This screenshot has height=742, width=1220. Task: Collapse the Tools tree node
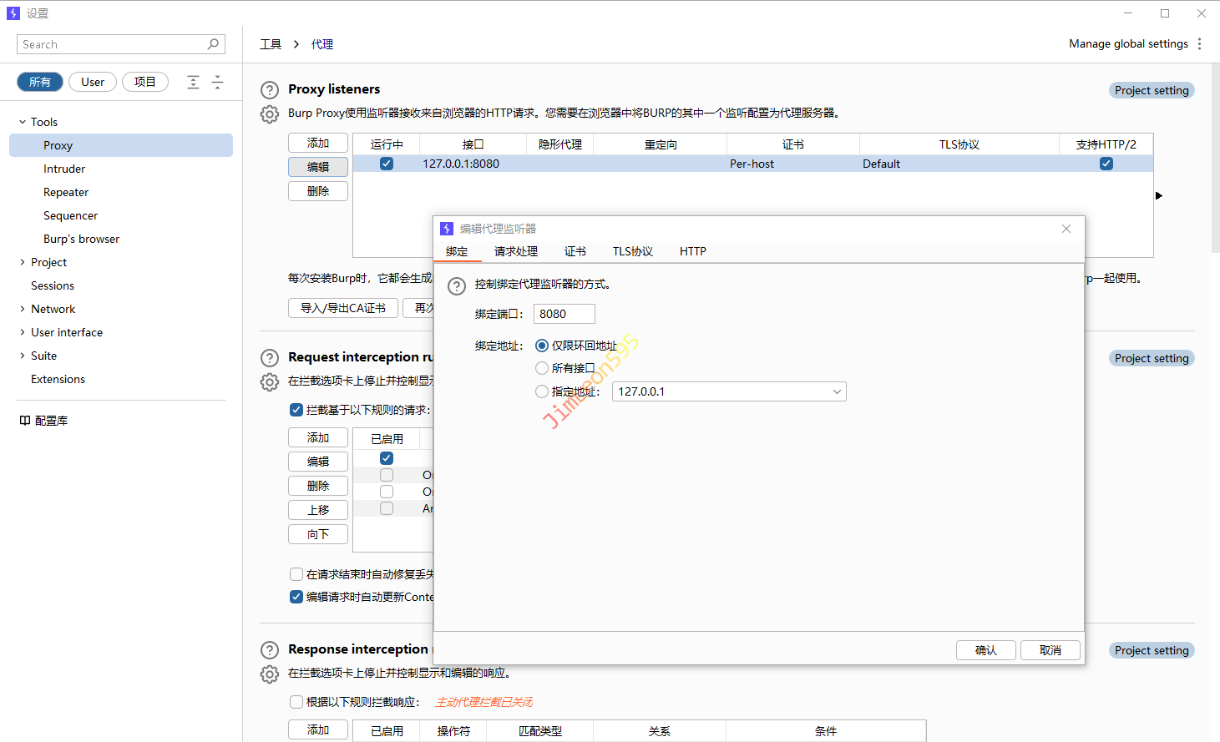click(x=23, y=122)
